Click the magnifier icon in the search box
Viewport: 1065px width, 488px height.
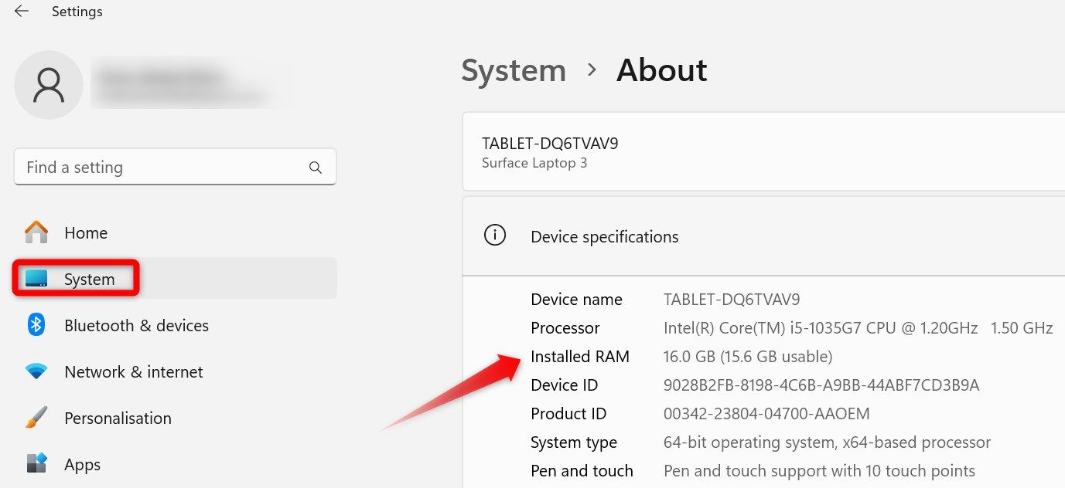click(316, 167)
